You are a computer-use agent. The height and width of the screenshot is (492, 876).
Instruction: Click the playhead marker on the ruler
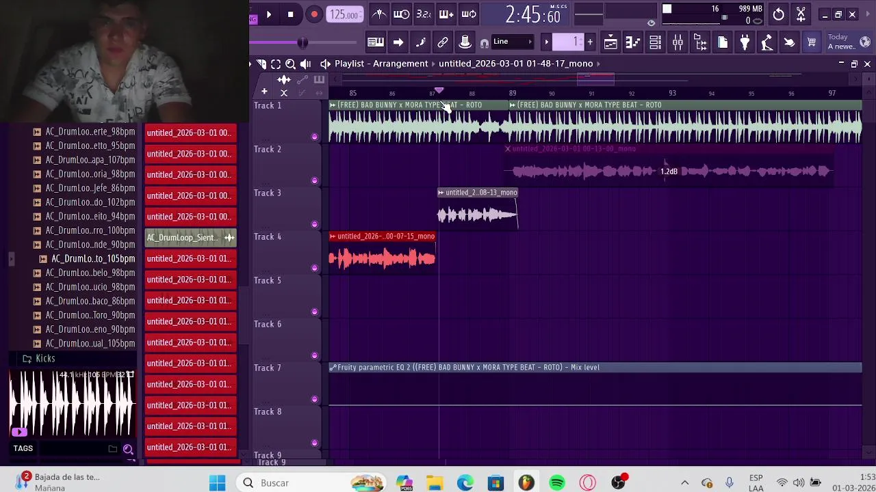tap(439, 90)
